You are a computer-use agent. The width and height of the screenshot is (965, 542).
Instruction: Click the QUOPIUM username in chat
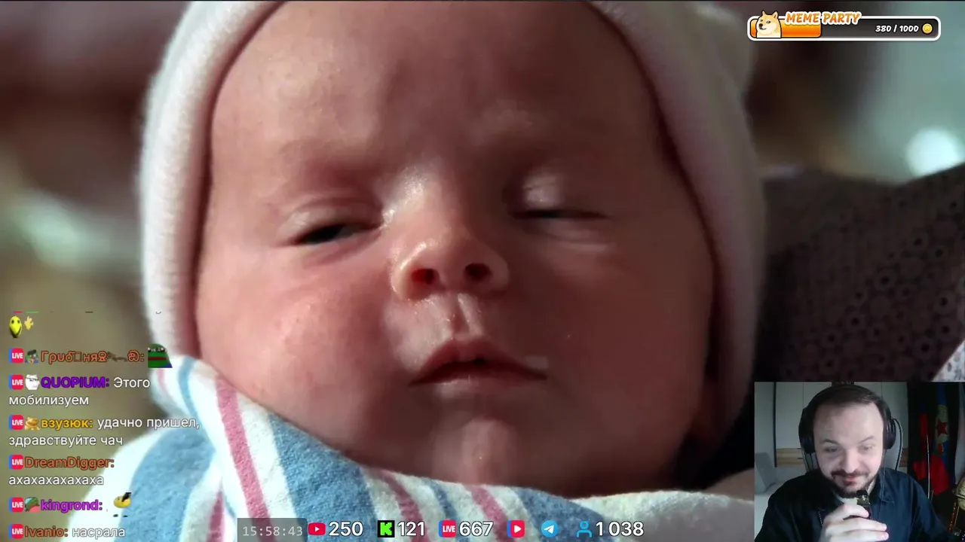pyautogui.click(x=75, y=382)
